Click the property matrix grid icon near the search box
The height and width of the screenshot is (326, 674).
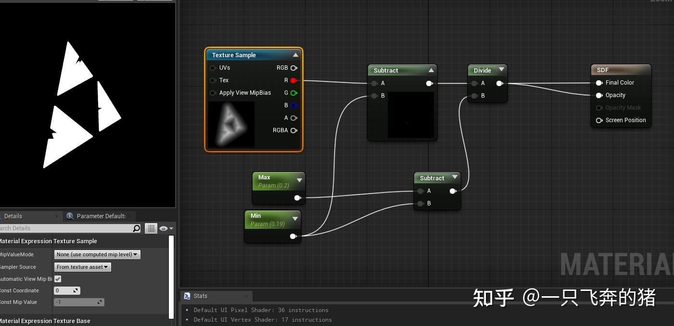pos(151,228)
